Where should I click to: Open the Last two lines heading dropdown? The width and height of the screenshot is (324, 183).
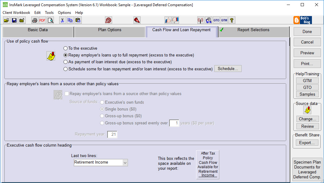(125, 162)
